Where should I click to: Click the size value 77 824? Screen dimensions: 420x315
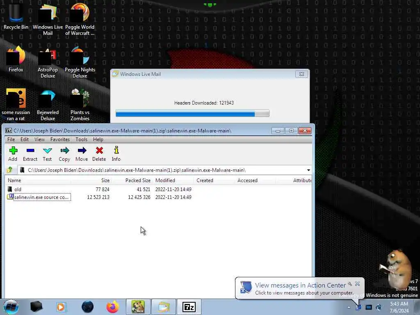(x=102, y=189)
